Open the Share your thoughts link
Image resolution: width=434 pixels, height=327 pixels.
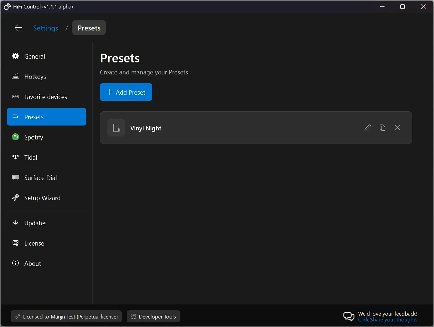pyautogui.click(x=388, y=320)
